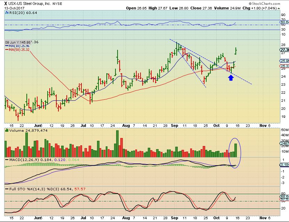289x222 pixels.
Task: Click the High 27.67 value
Action: pyautogui.click(x=158, y=8)
